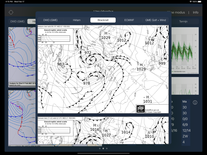Open background DWD analysis map Wed 17 Feb
Viewport: 207px width, 155px height.
coord(22,57)
